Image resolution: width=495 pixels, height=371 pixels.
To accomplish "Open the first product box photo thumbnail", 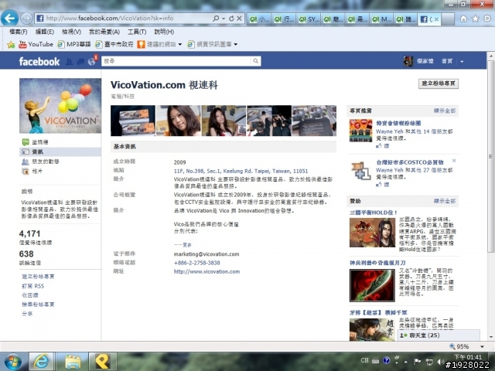I will (133, 121).
